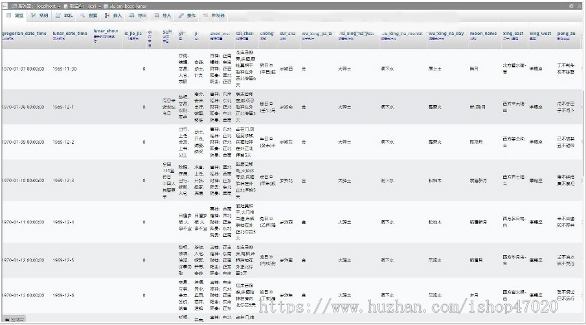Select lunar date cell 1969-12-2
The height and width of the screenshot is (325, 586).
click(63, 142)
